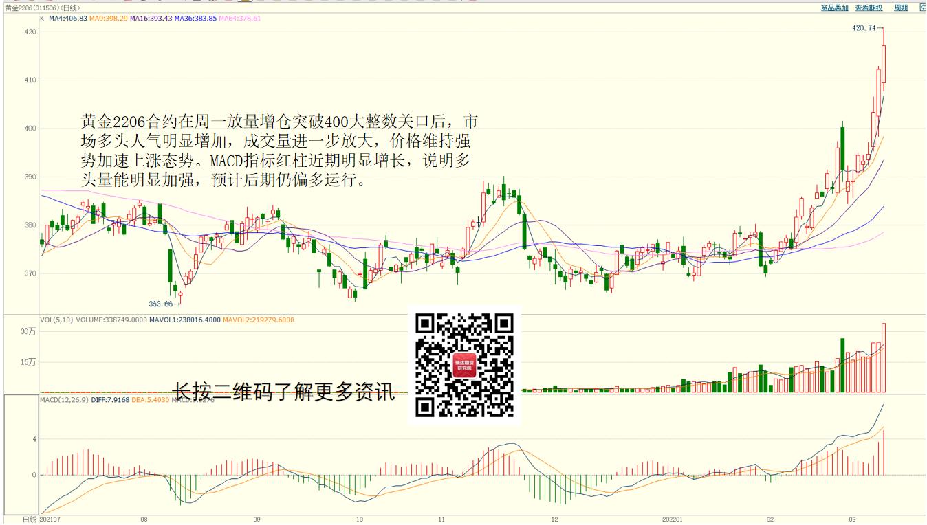Click the K label before MA4

coord(42,19)
